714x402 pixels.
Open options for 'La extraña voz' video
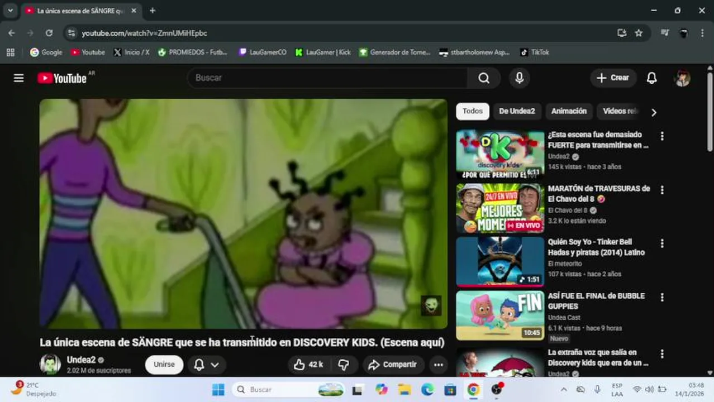click(x=662, y=354)
